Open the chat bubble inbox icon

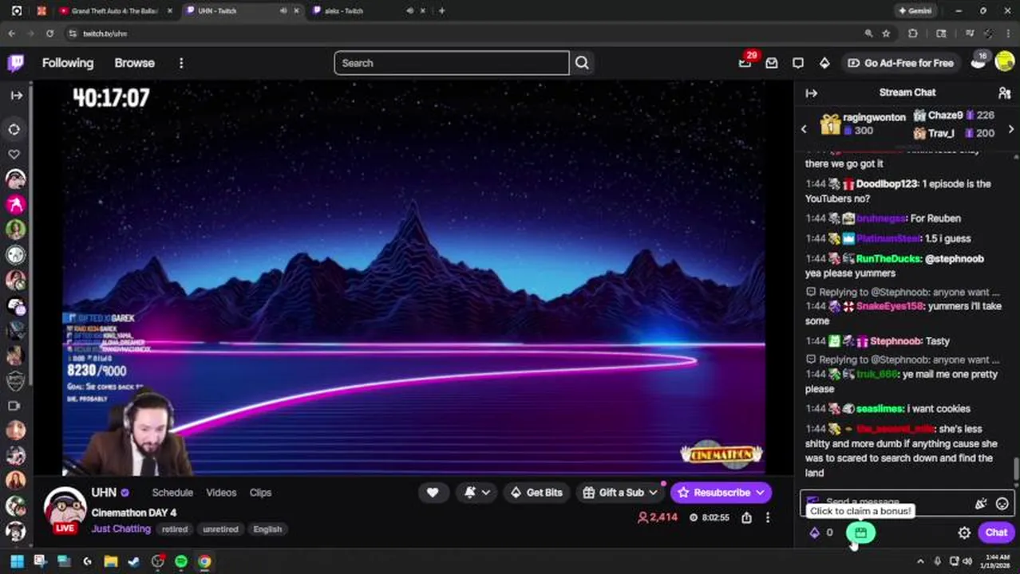[x=798, y=63]
